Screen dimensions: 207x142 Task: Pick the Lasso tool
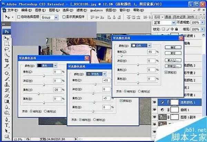7,49
